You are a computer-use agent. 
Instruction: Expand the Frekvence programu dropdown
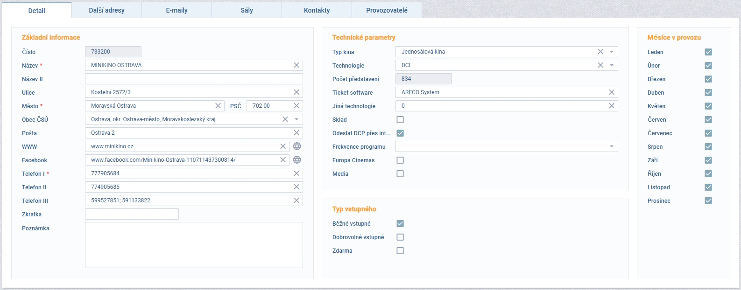pyautogui.click(x=612, y=147)
